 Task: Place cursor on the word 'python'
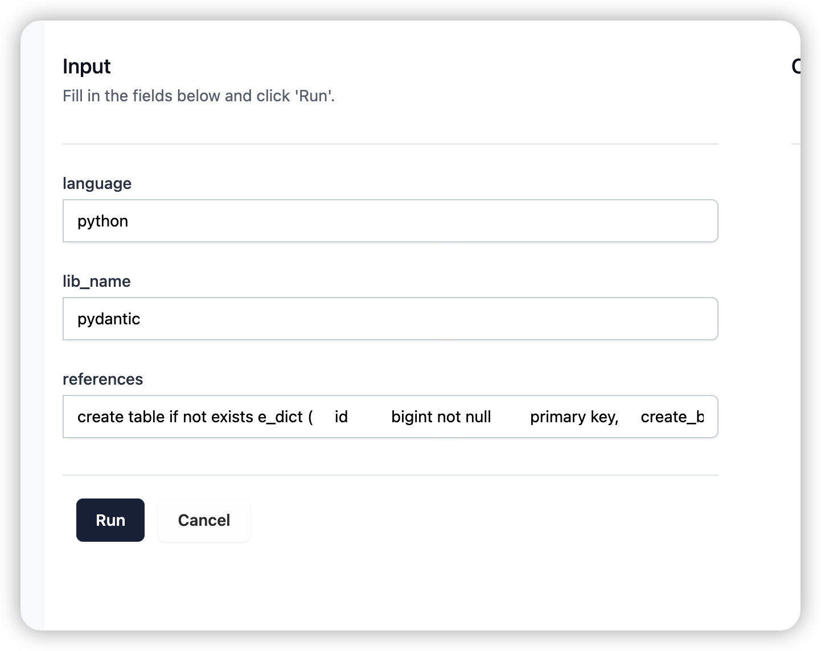tap(102, 221)
